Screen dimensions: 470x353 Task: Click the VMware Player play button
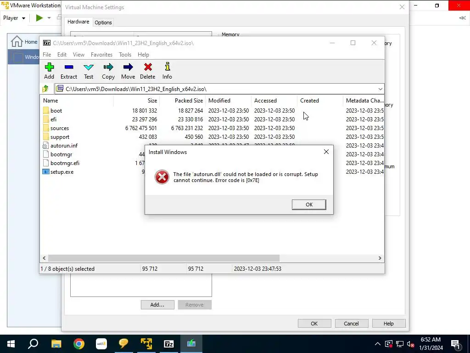pos(39,18)
